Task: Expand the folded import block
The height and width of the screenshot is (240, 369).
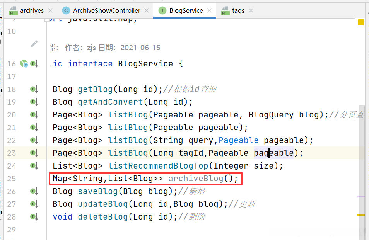Action: (46, 20)
